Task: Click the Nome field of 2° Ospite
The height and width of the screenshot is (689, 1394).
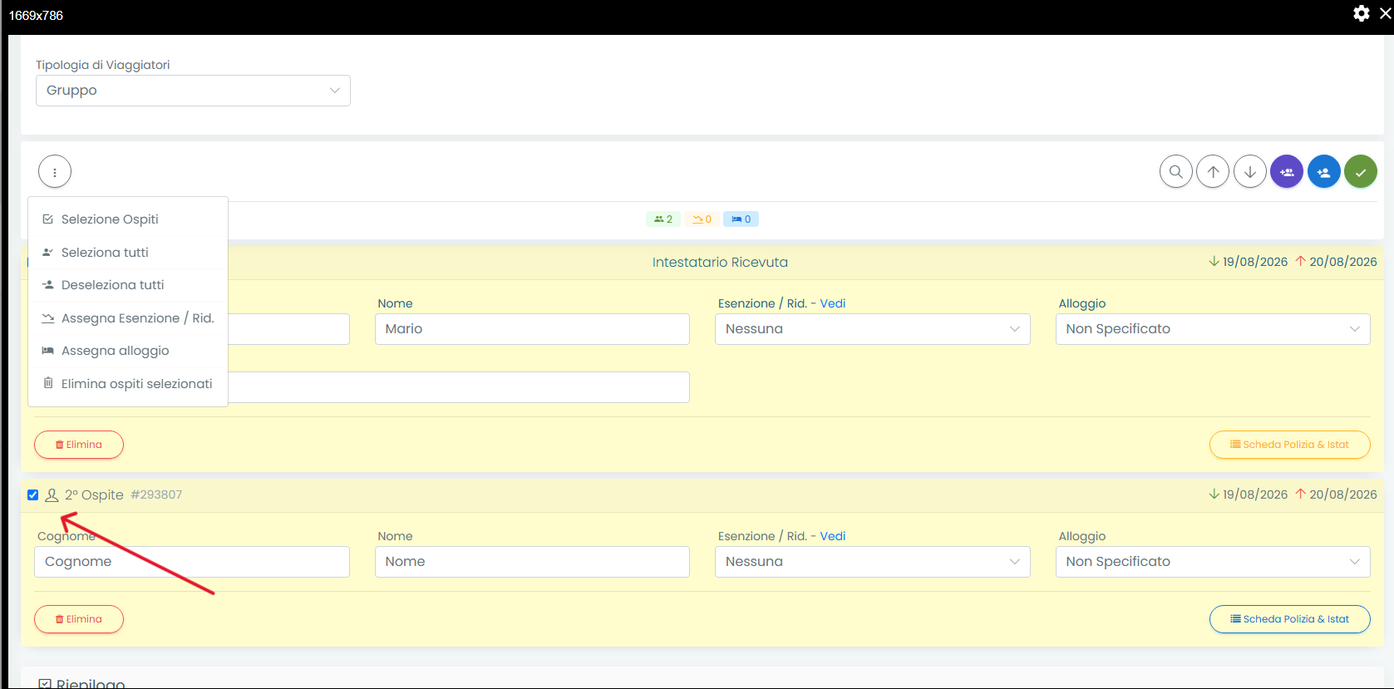Action: point(532,562)
